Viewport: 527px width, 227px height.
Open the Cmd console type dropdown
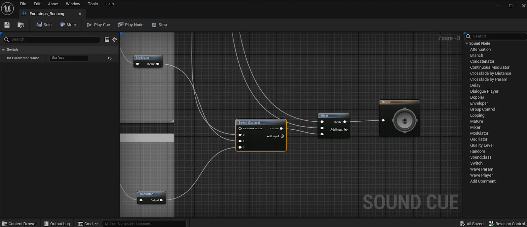click(88, 224)
